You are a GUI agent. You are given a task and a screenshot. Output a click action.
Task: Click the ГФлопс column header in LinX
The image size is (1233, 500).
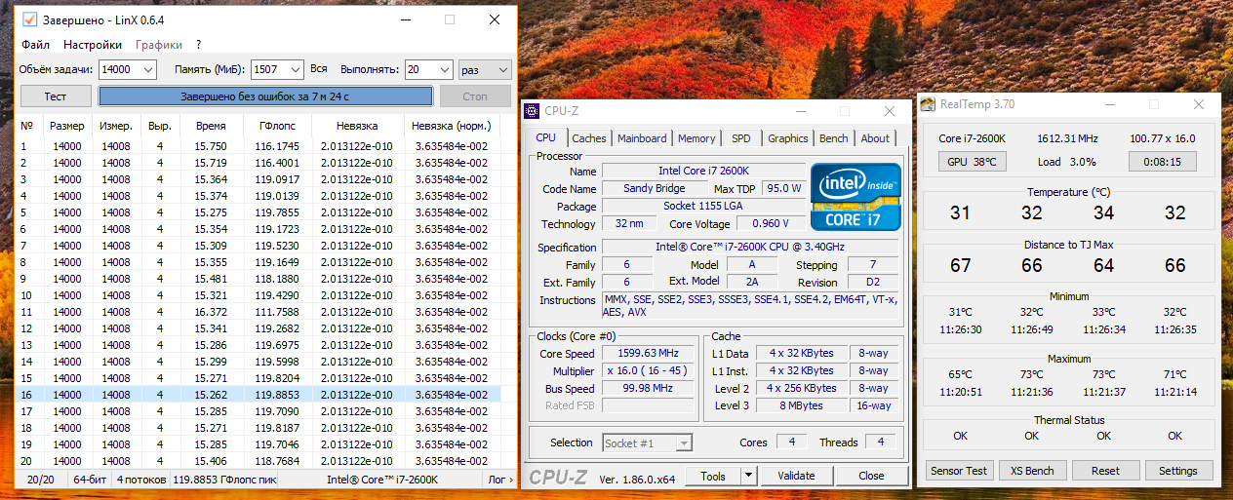click(x=278, y=126)
